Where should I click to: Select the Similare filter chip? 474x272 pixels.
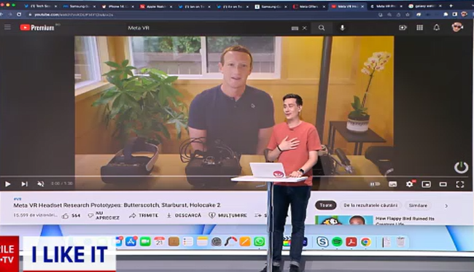pyautogui.click(x=418, y=206)
